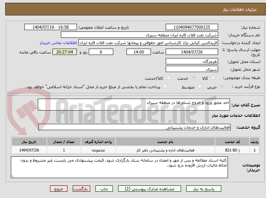This screenshot has height=198, width=266.
Task: Click the service name cell 'فعالیت‌های اداره و پشتیبانی دفتر کار'
Action: 165,150
